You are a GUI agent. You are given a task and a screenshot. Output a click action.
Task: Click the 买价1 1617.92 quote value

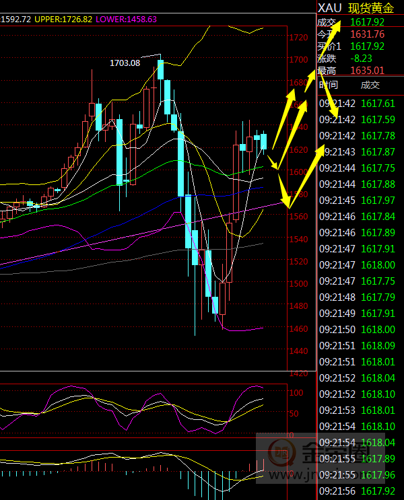[367, 46]
